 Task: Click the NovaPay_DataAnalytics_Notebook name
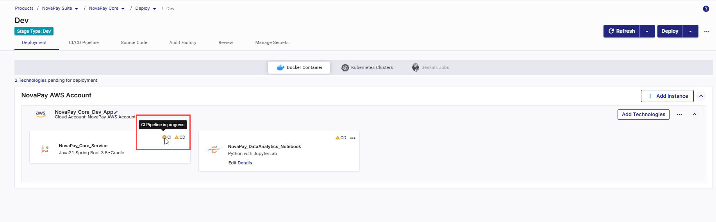(264, 146)
